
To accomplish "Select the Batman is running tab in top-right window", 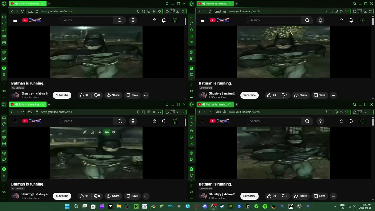I will pyautogui.click(x=215, y=4).
